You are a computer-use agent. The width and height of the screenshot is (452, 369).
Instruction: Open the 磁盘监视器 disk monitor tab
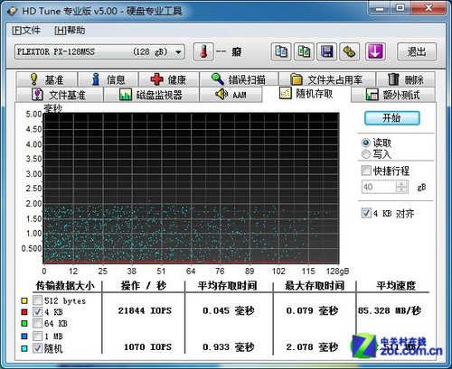click(x=151, y=95)
